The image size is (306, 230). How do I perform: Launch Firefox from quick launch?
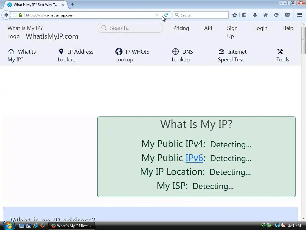42,226
